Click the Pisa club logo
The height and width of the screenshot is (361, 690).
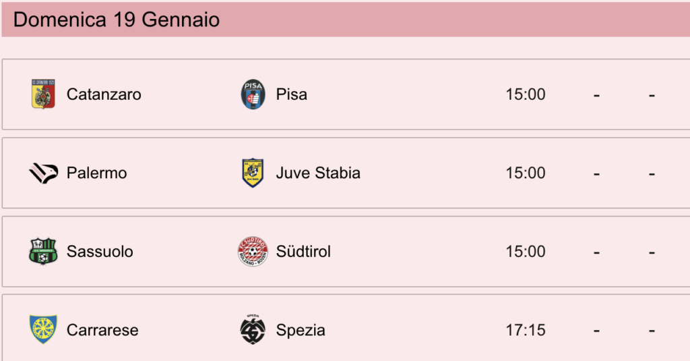[x=253, y=94]
